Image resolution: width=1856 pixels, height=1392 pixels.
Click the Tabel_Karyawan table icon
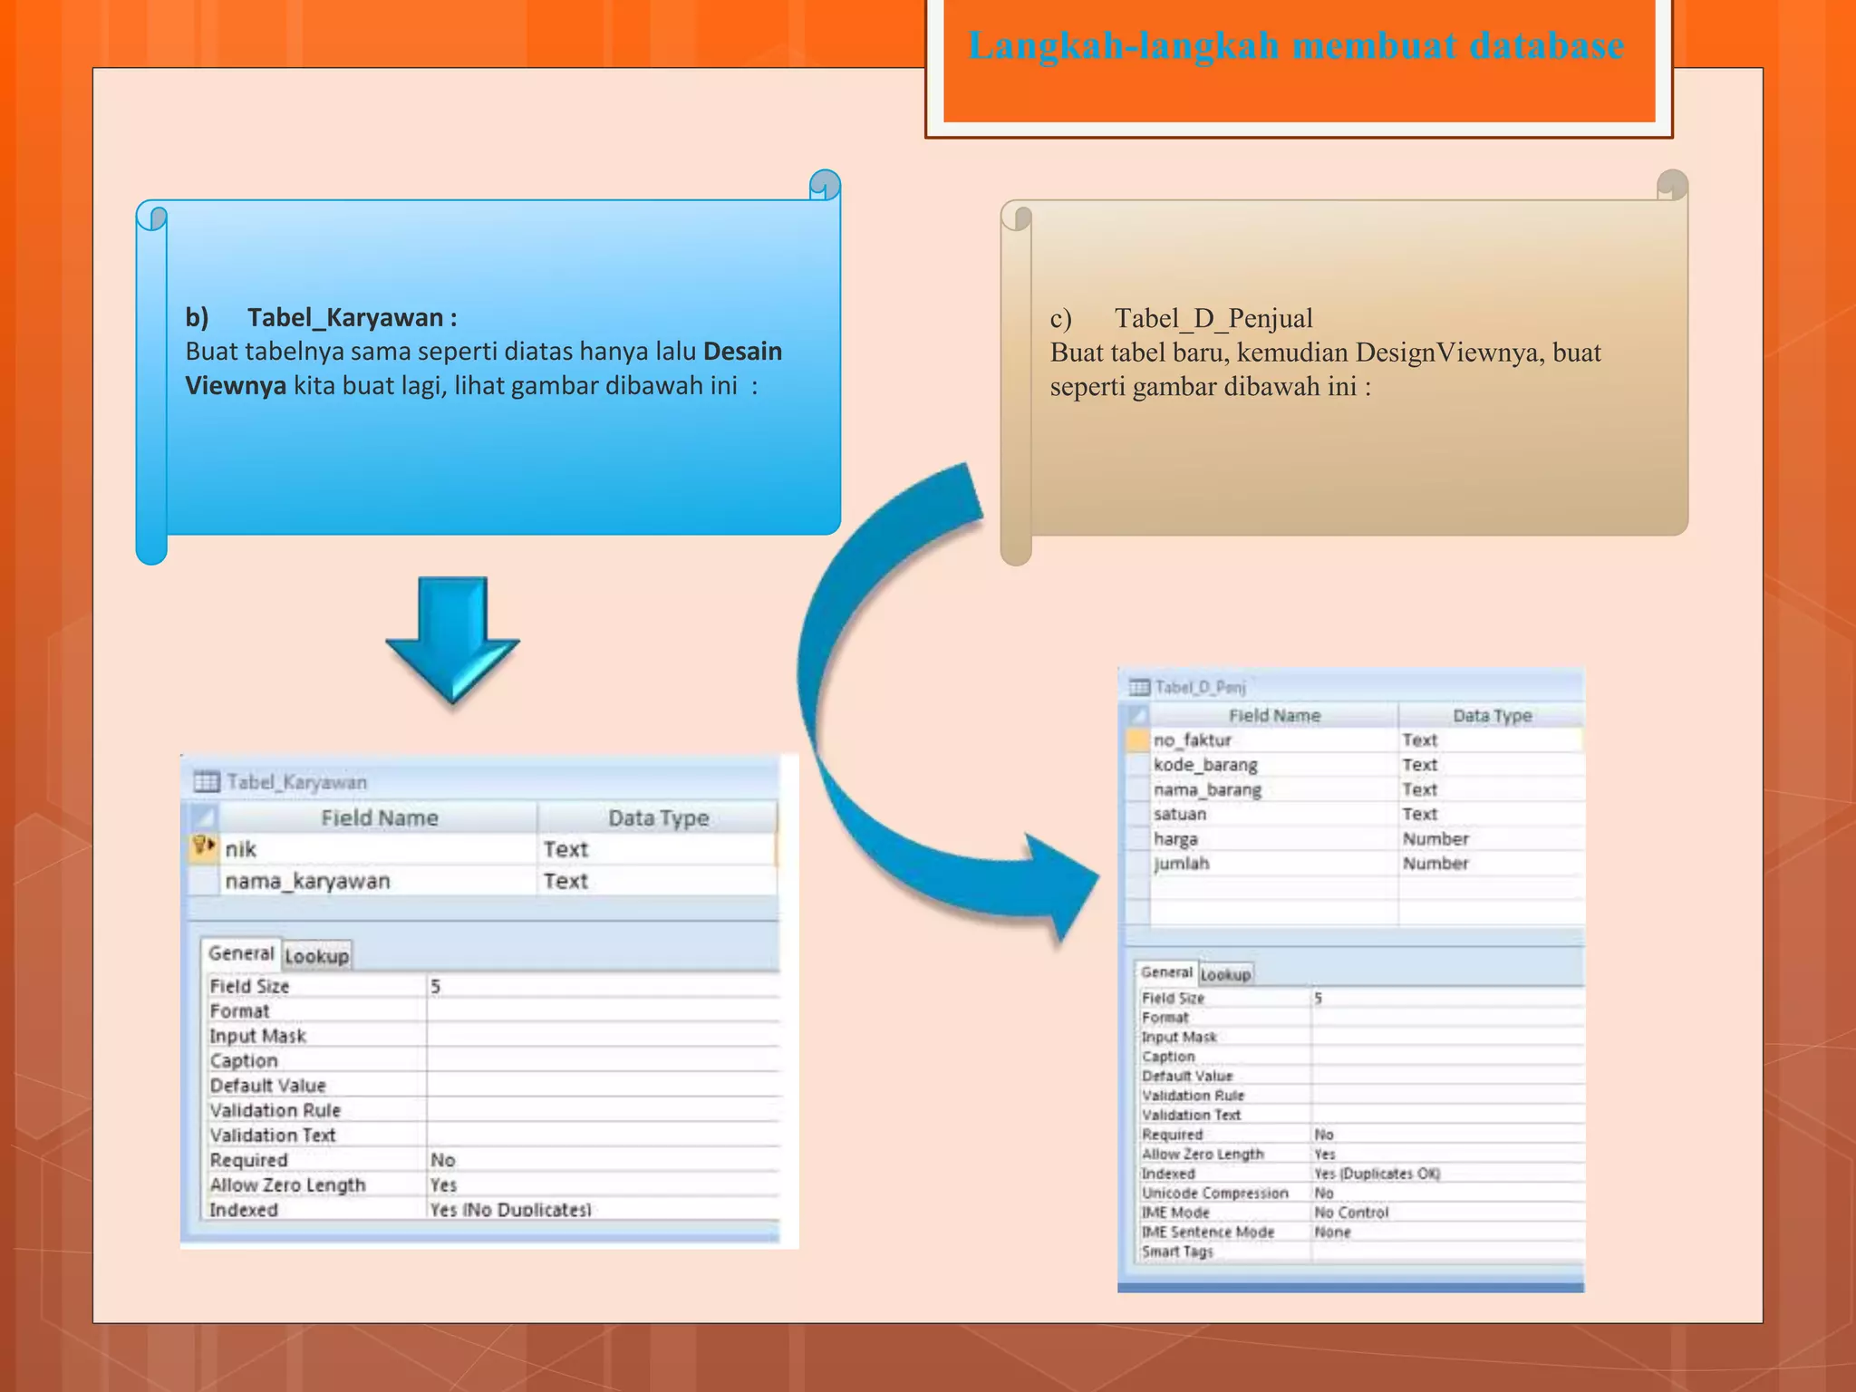207,781
